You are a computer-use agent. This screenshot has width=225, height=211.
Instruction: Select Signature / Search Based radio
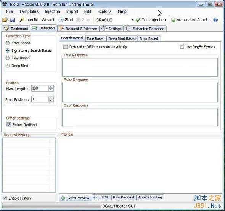click(8, 50)
